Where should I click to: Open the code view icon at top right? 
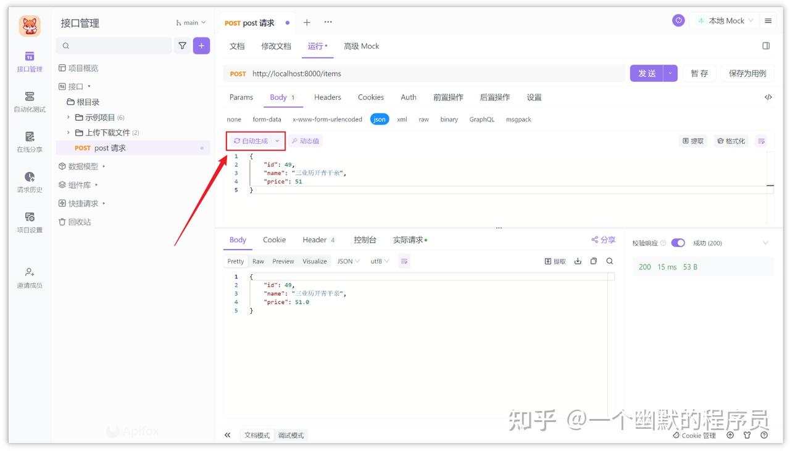[768, 97]
